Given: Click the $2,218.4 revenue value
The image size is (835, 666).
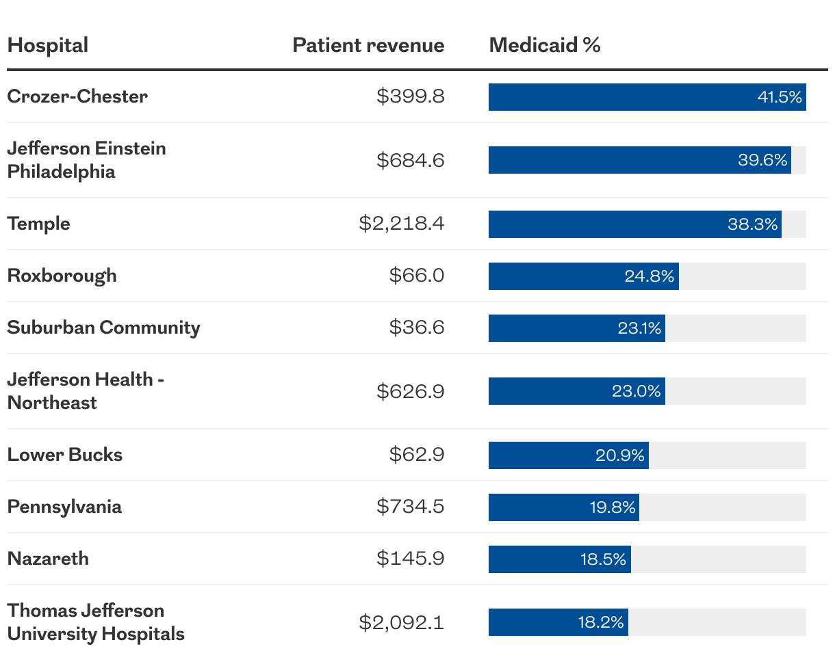Looking at the screenshot, I should coord(402,224).
